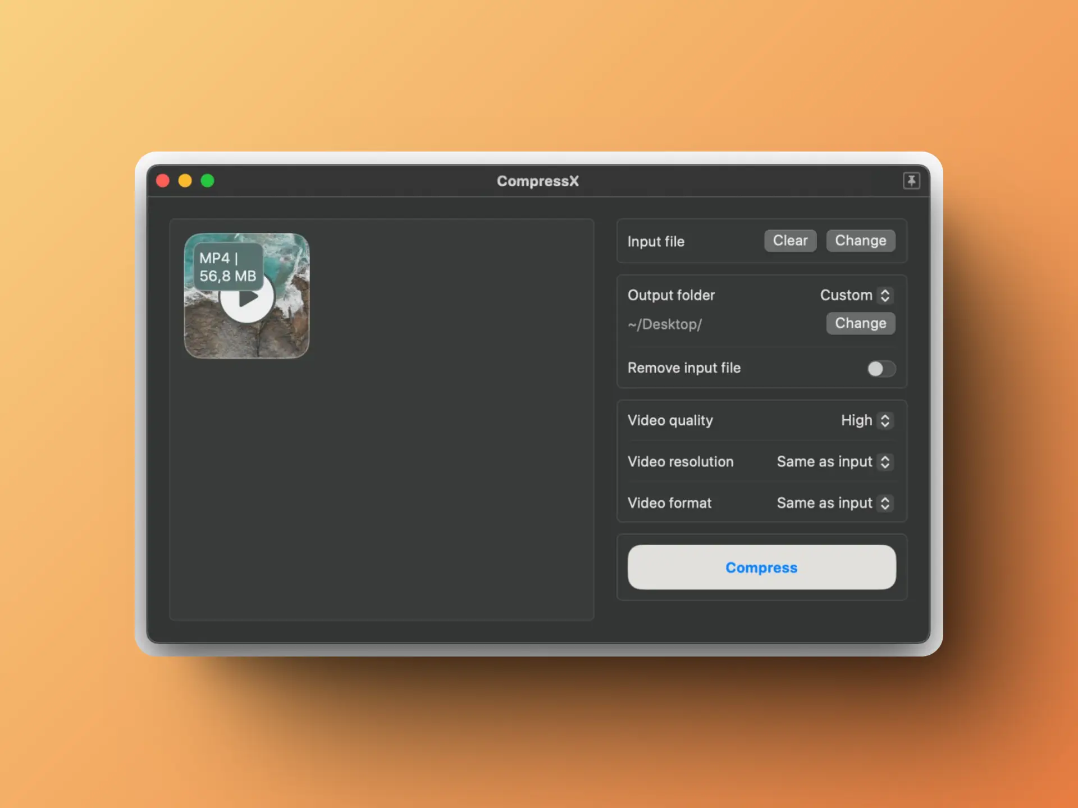Viewport: 1078px width, 808px height.
Task: Start compression with Compress button
Action: [761, 567]
